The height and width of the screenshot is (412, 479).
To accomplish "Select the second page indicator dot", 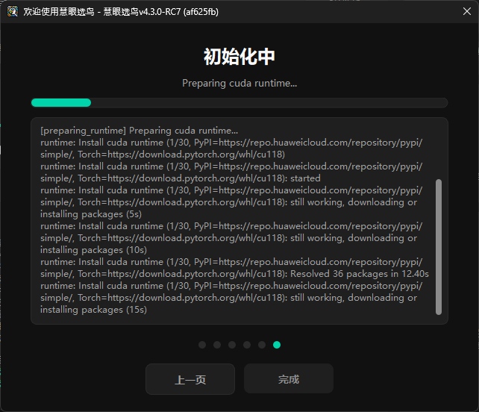I will (217, 345).
